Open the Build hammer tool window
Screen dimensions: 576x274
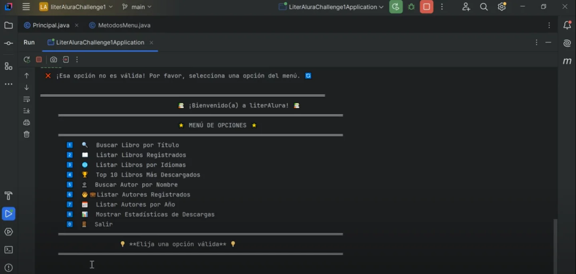pos(8,196)
